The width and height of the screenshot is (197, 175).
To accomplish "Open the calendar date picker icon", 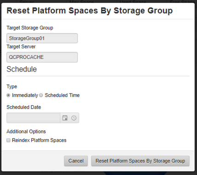I will [x=65, y=118].
